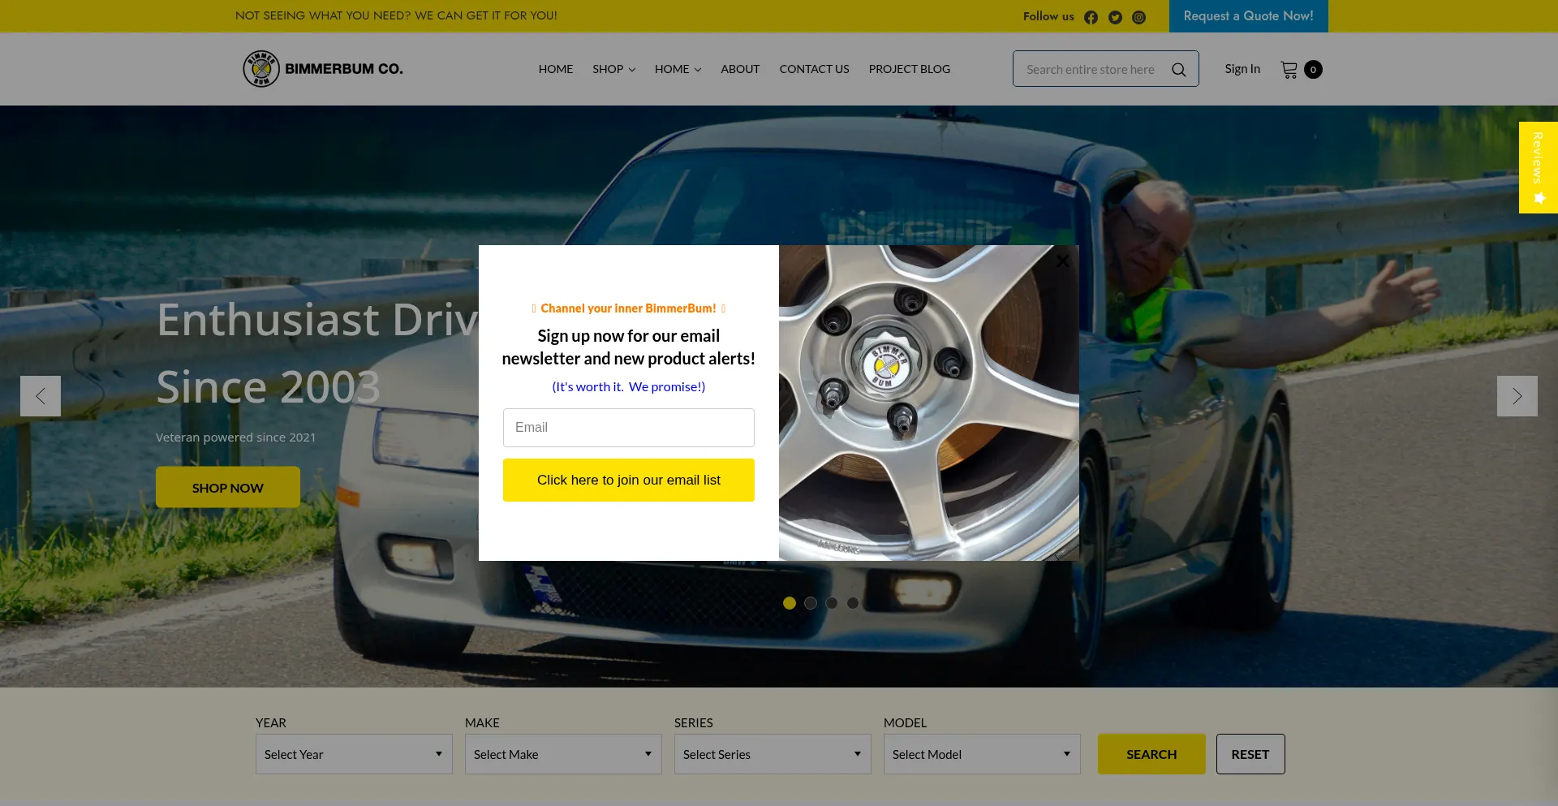Screen dimensions: 1558x806
Task: Open the SHOP menu
Action: point(613,69)
